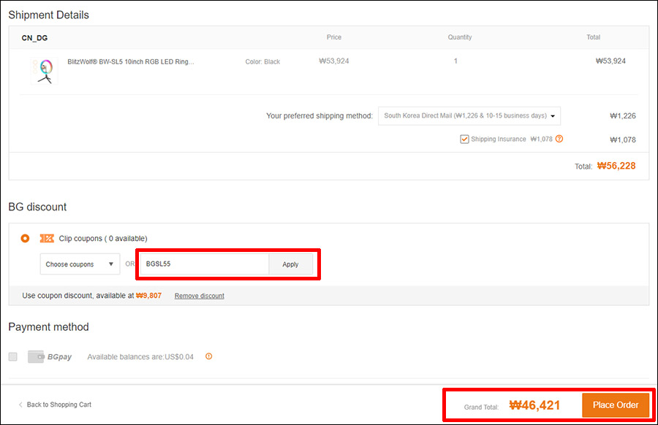Open the preferred shipping method dropdown
Image resolution: width=658 pixels, height=425 pixels.
click(x=469, y=115)
